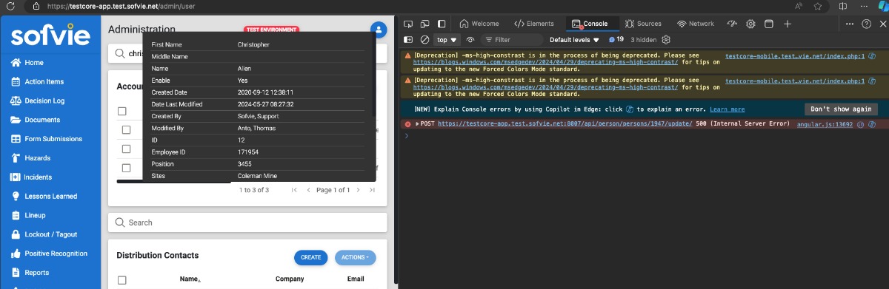889x289 pixels.
Task: Click the user profile avatar icon
Action: tap(379, 30)
